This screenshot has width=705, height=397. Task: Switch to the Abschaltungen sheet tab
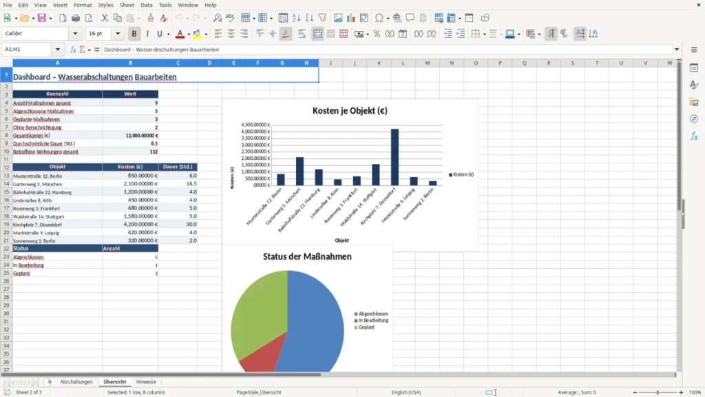coord(76,382)
